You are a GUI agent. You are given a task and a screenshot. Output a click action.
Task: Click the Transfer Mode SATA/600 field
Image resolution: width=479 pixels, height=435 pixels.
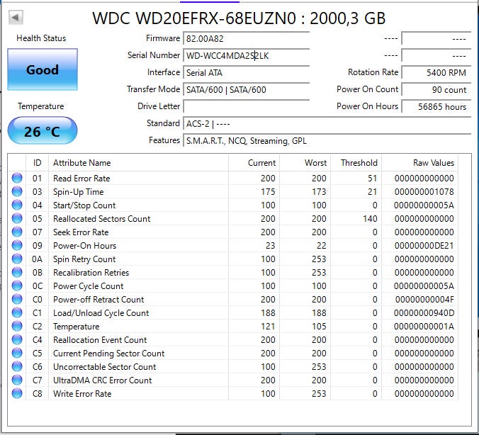pos(246,90)
